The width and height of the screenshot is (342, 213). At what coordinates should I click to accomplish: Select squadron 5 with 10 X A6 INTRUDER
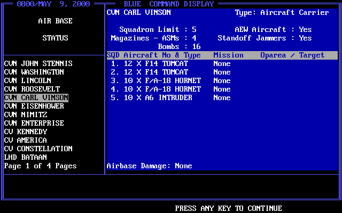coord(152,97)
